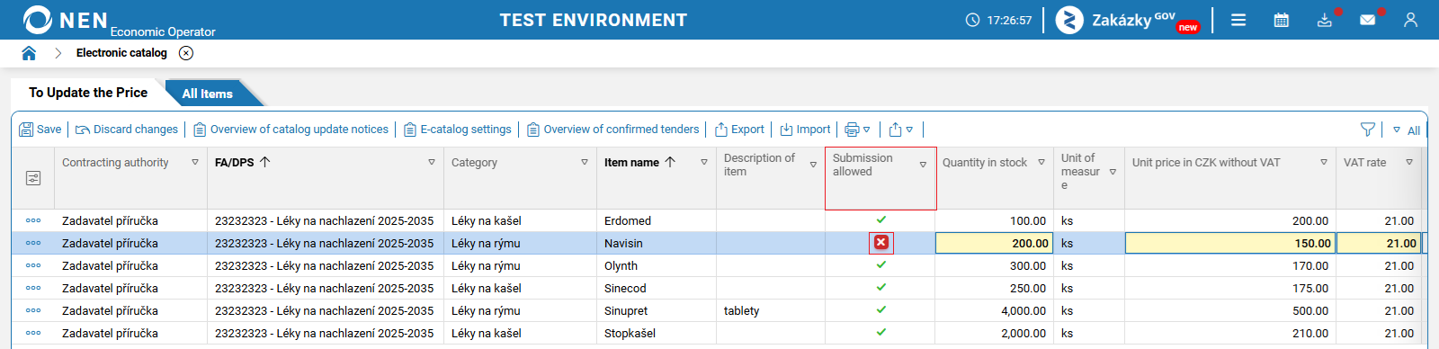Select Stopkašel unit price 210.00
Screen dimensions: 1439x349
[1230, 333]
